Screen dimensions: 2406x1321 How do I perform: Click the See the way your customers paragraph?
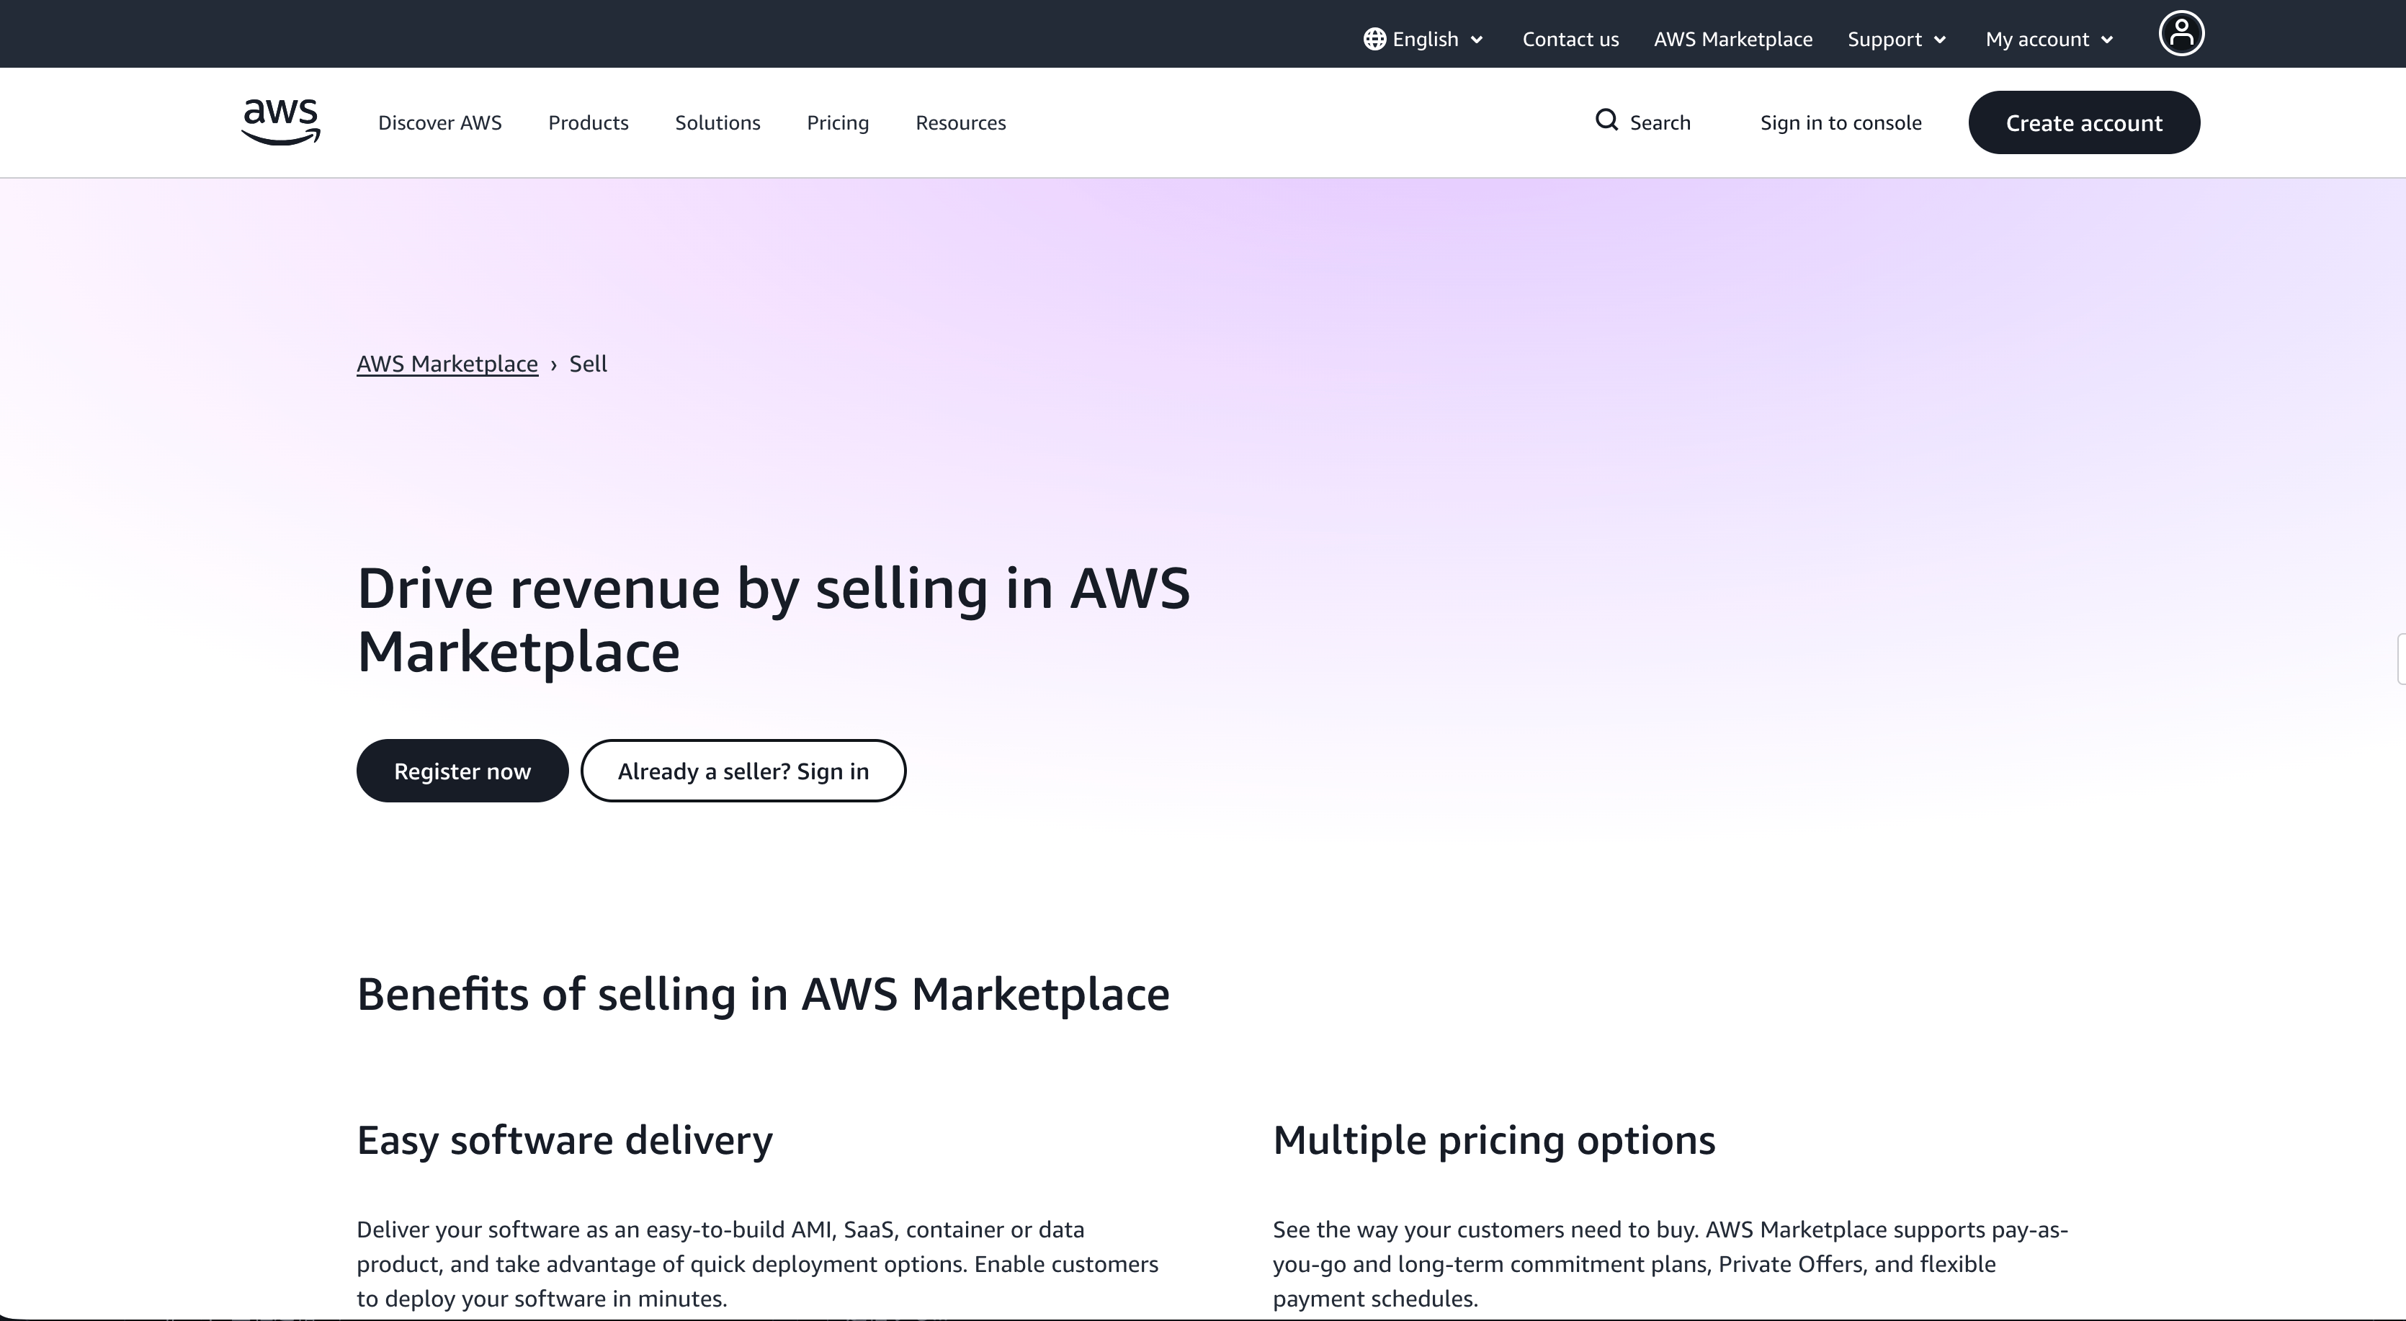(x=1670, y=1264)
